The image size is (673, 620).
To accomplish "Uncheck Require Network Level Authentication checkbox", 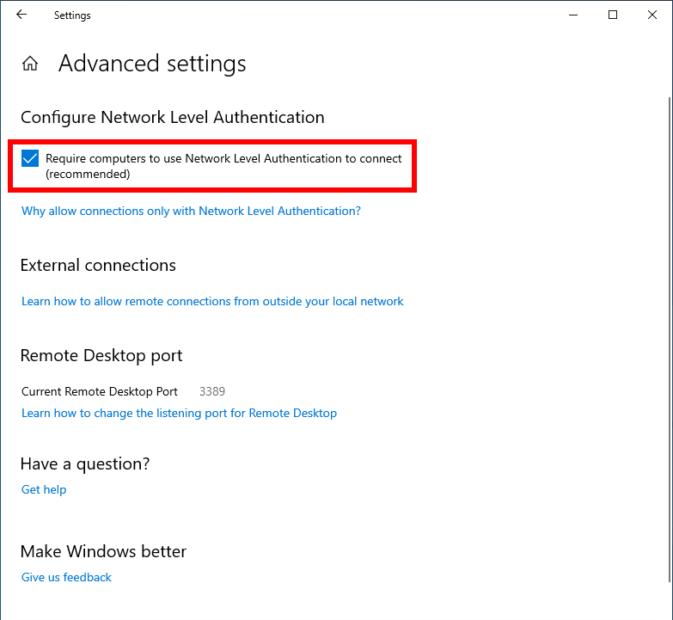I will (x=30, y=158).
